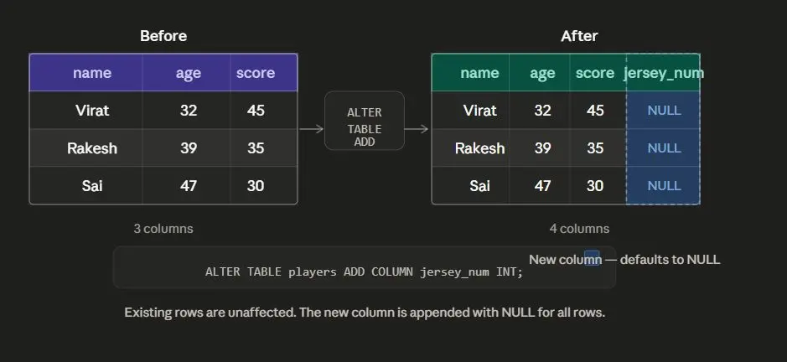Click the NULL cell in Sai's row
The image size is (787, 362).
(x=664, y=186)
